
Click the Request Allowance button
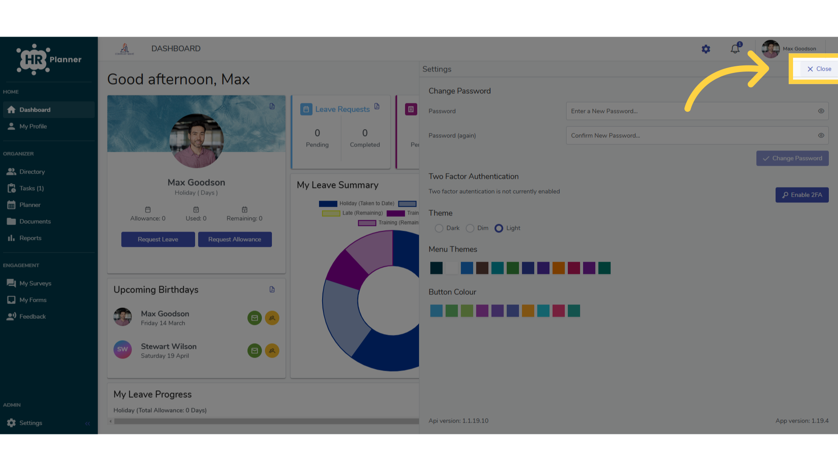click(235, 239)
